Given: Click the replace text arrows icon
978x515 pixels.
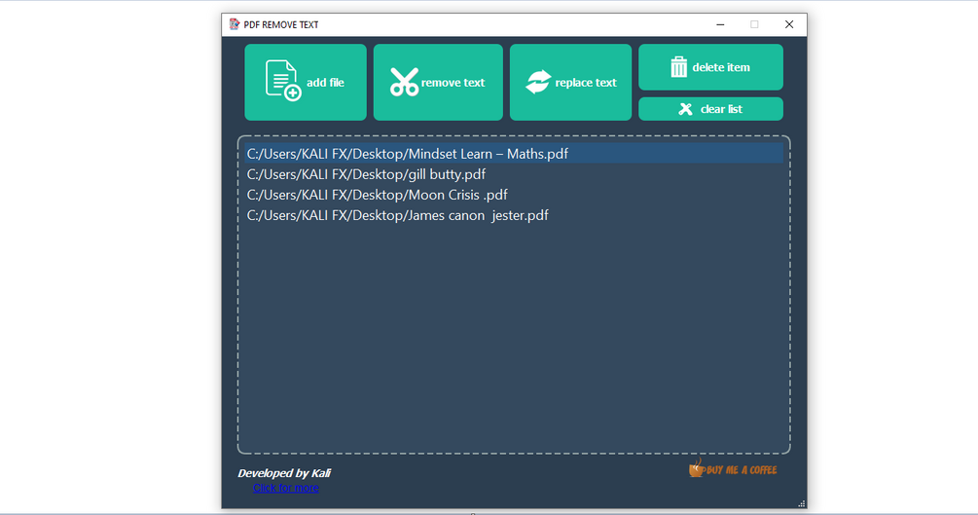Looking at the screenshot, I should pos(538,82).
